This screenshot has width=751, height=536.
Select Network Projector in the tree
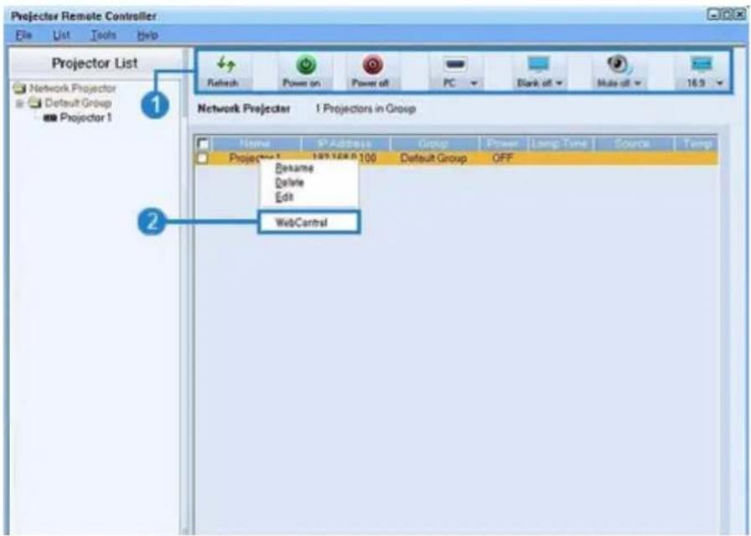73,89
